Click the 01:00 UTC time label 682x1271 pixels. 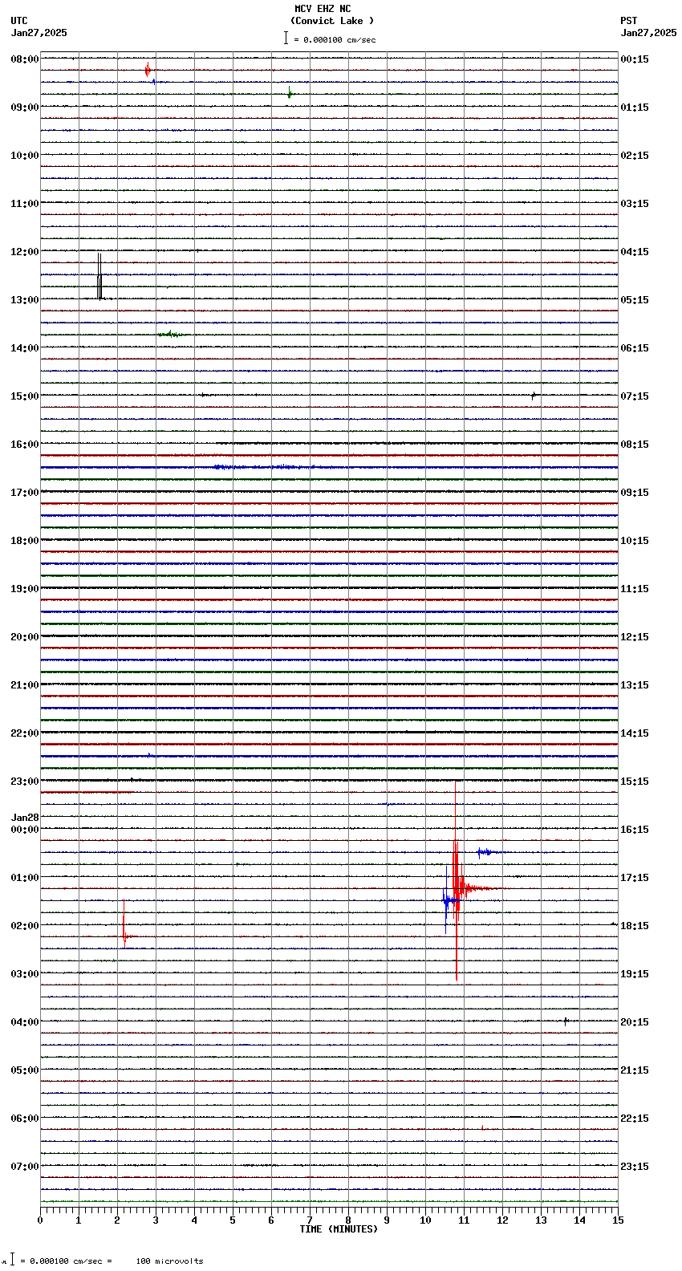click(x=25, y=878)
